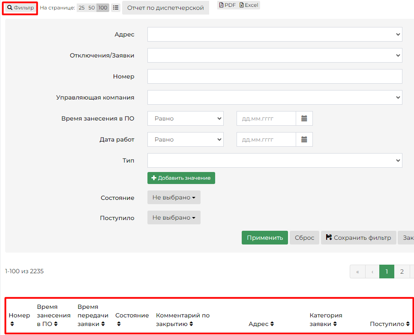Click into the Номер input field
The image size is (414, 335).
(x=274, y=76)
